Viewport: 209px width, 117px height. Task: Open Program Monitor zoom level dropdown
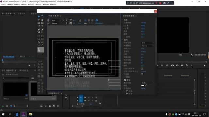click(183, 55)
